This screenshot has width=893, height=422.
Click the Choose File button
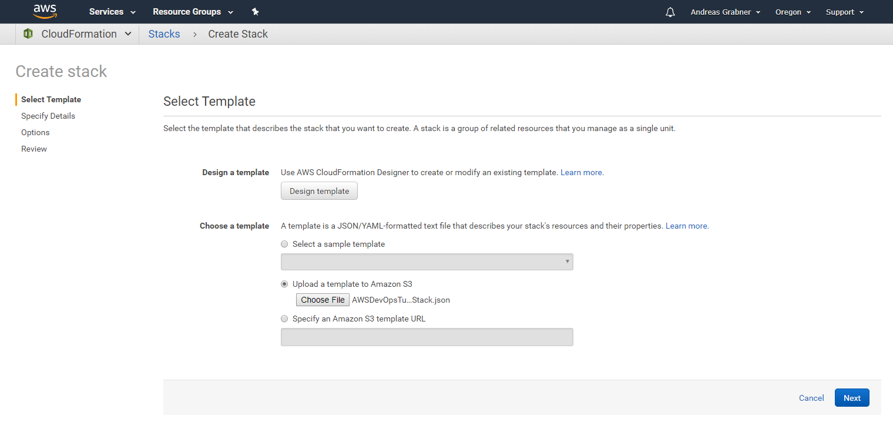coord(323,300)
